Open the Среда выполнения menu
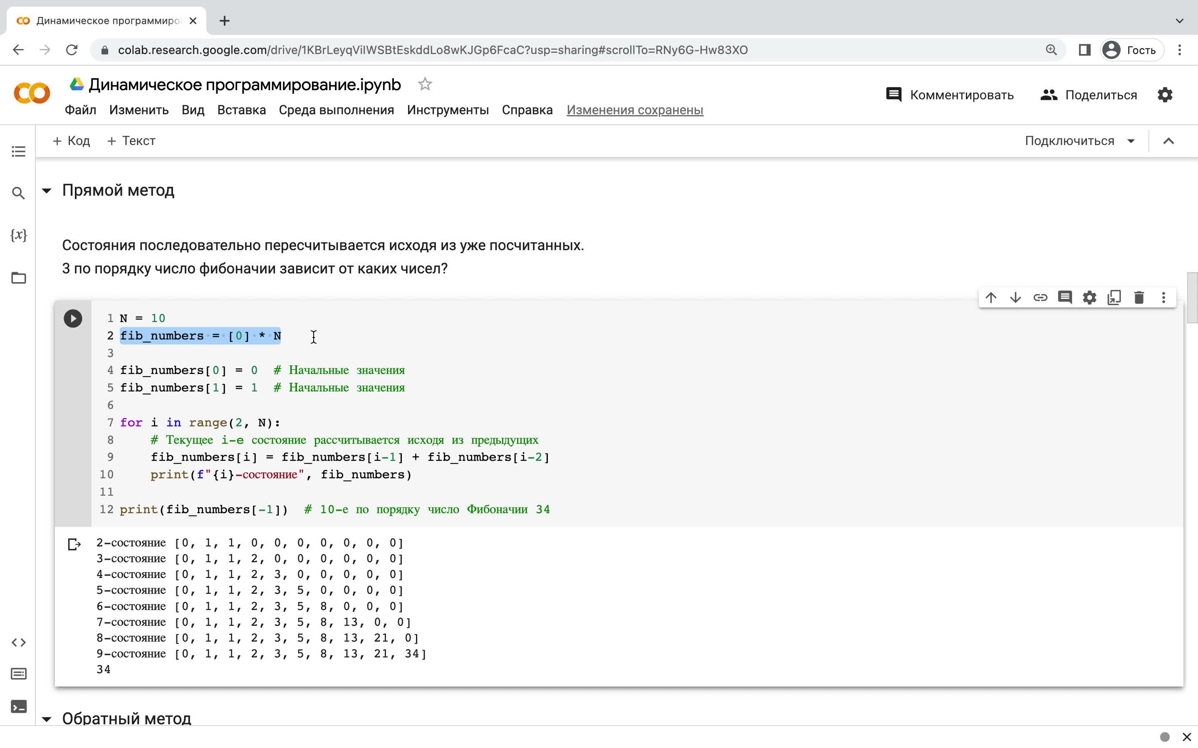Viewport: 1198px width, 748px height. pyautogui.click(x=336, y=110)
